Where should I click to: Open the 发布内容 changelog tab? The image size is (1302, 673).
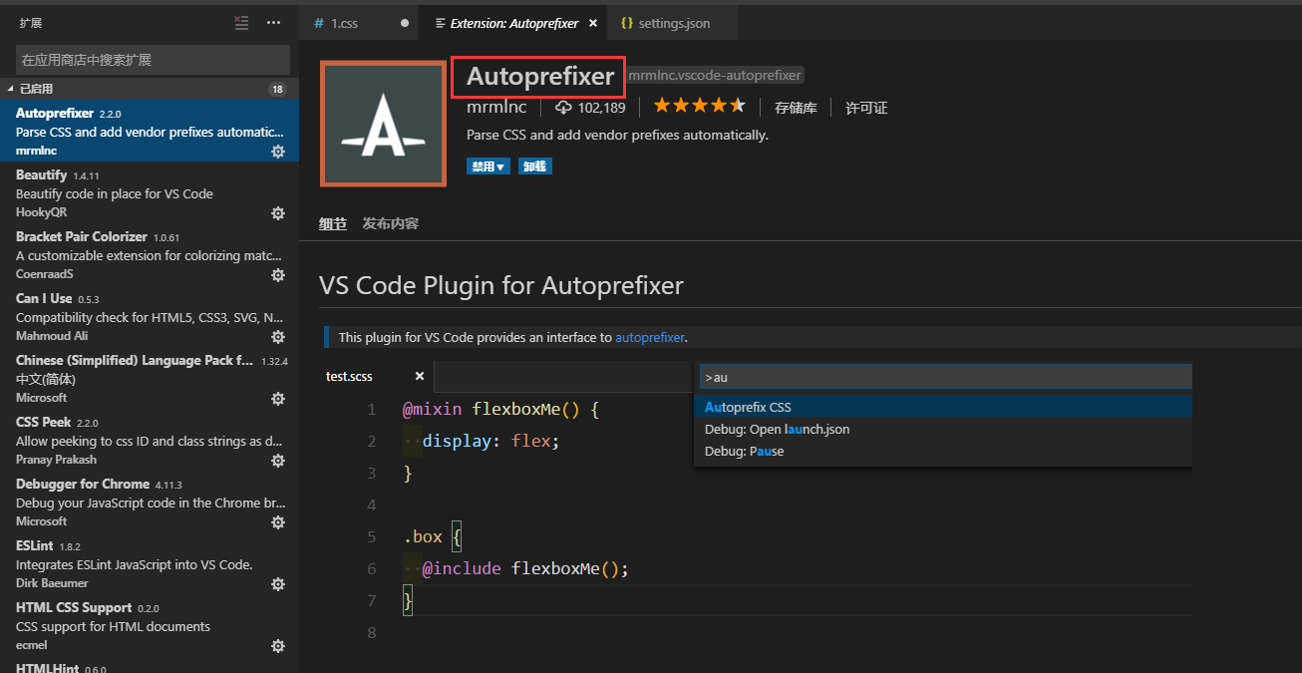tap(391, 224)
